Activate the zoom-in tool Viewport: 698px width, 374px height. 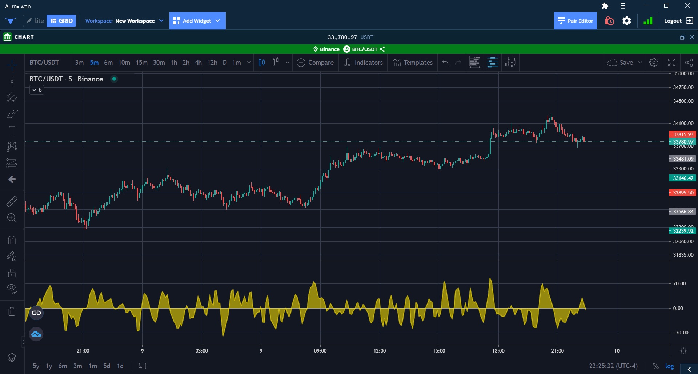(x=12, y=217)
